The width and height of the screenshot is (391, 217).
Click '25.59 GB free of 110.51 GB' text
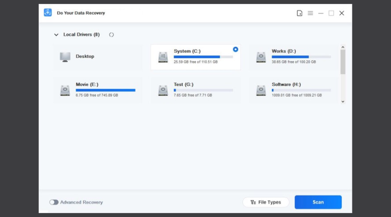point(195,62)
